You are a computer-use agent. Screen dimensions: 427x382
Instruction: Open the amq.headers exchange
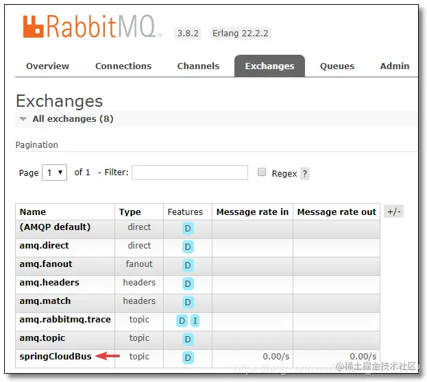click(x=49, y=283)
